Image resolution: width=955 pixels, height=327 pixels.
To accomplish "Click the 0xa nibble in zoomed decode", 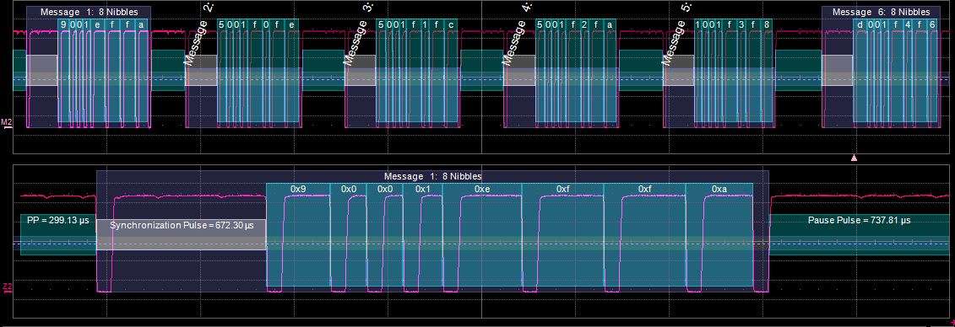I will 719,189.
